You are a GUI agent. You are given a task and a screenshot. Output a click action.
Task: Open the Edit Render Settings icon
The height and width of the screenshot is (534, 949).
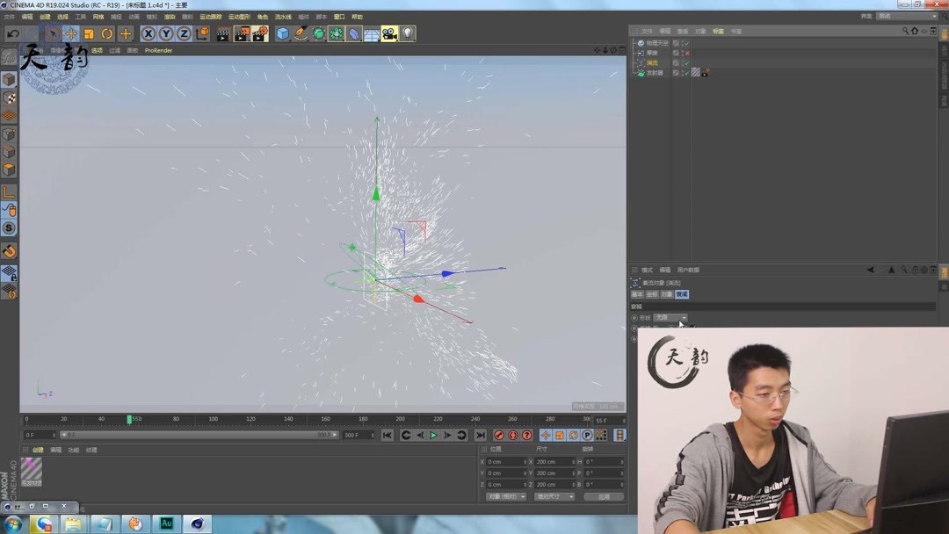(x=261, y=33)
